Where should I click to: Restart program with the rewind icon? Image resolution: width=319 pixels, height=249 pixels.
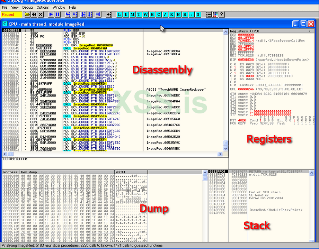(34, 15)
